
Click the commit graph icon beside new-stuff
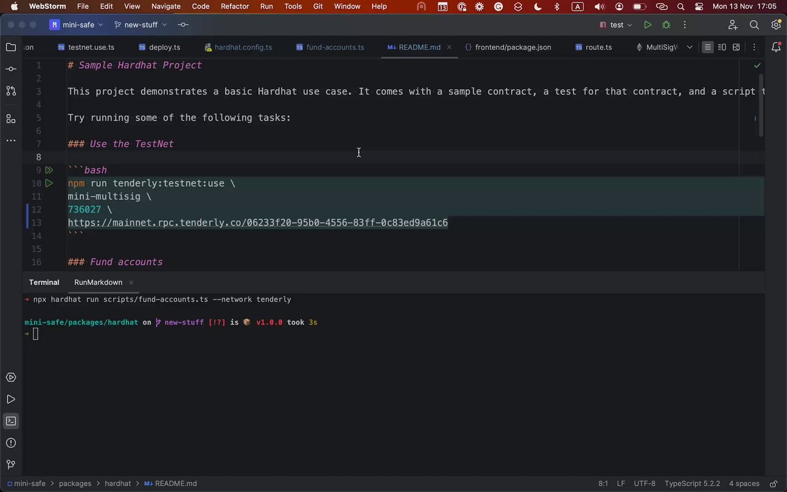pos(183,25)
